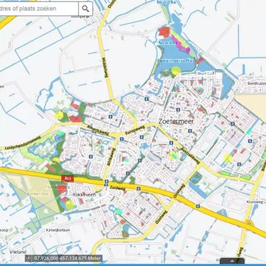This screenshot has width=266, height=266.
Task: Click the Leidschendamseweg road label
Action: 23,143
